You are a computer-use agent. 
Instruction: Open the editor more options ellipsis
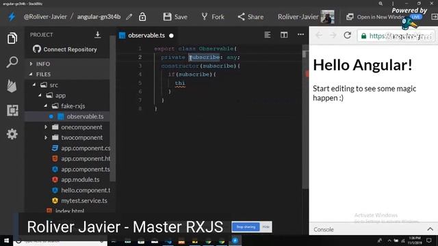point(300,35)
